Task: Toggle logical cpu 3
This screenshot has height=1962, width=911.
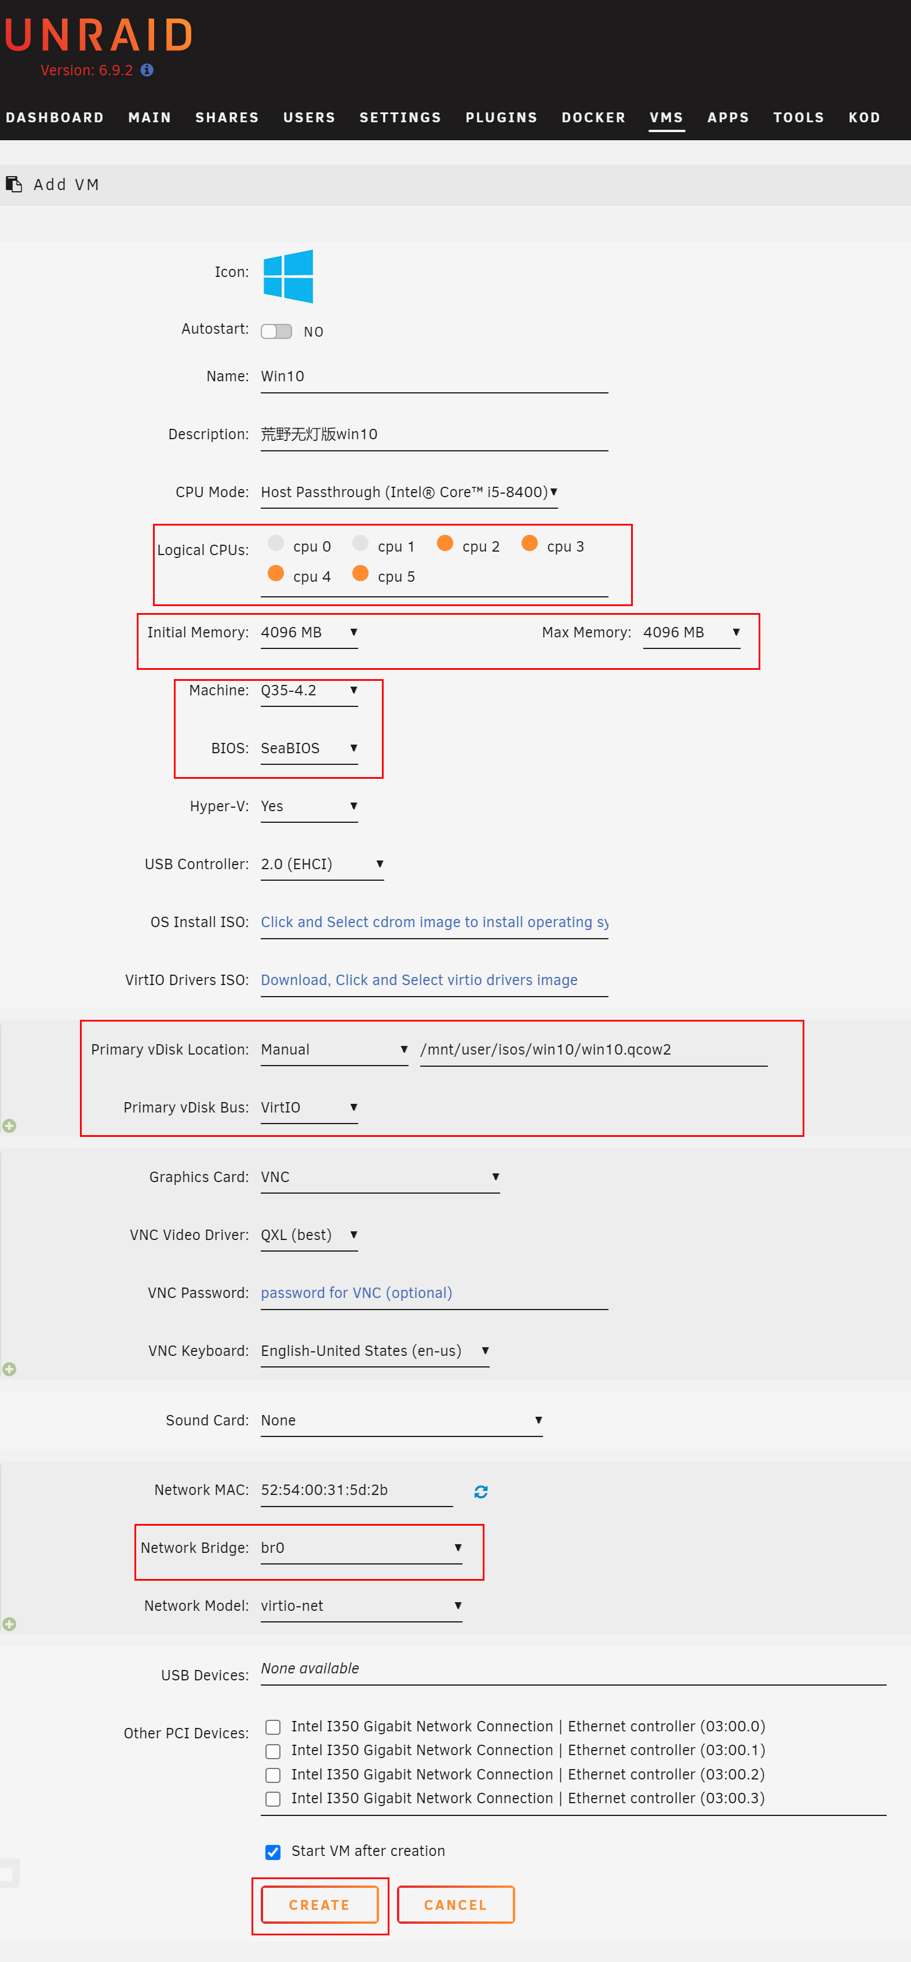Action: point(529,543)
